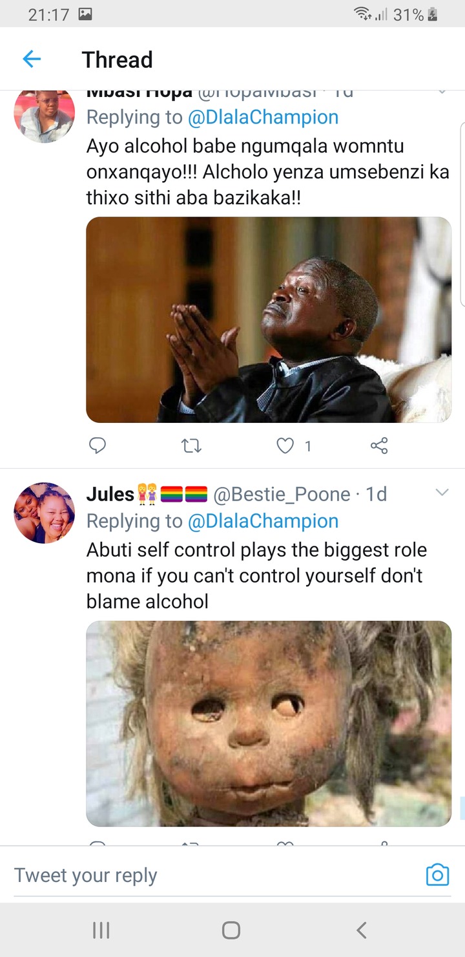Expand options chevron on Jules' tweet

(x=442, y=493)
